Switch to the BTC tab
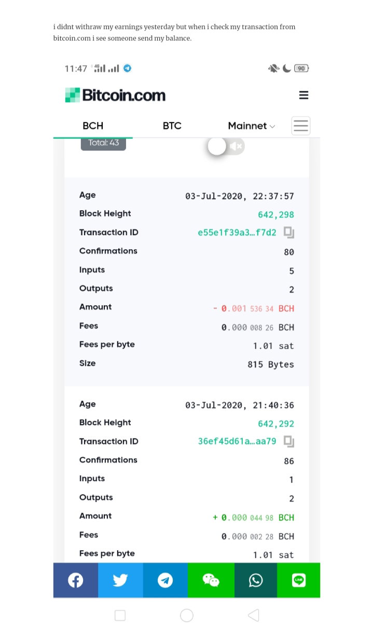This screenshot has height=642, width=373. point(172,126)
